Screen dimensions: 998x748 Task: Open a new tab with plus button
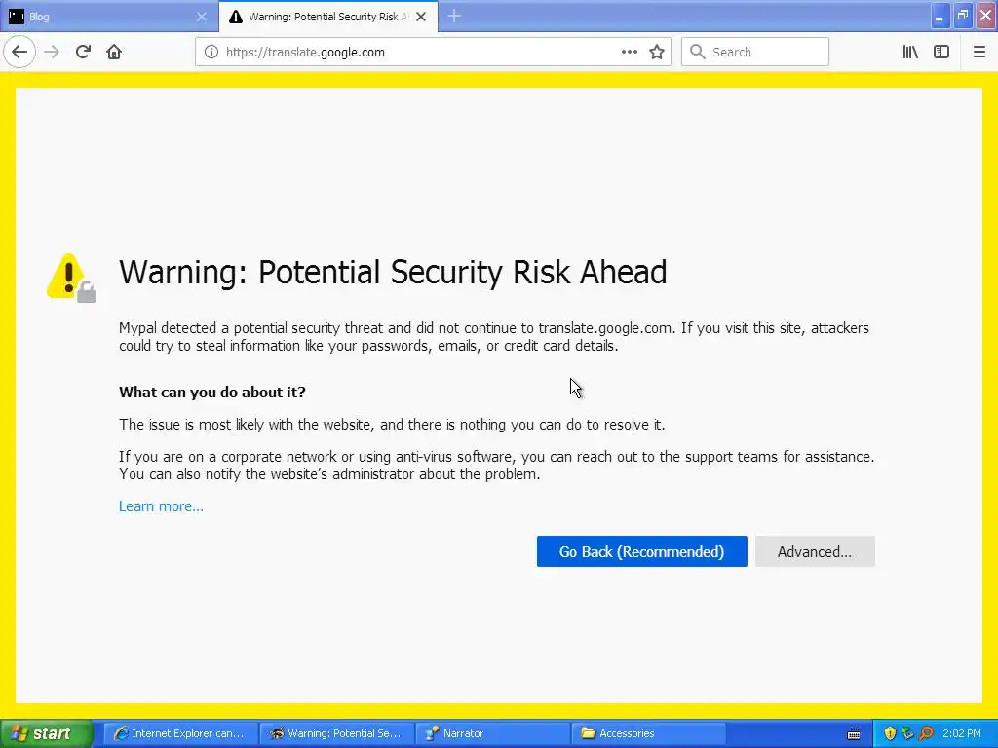pos(454,17)
